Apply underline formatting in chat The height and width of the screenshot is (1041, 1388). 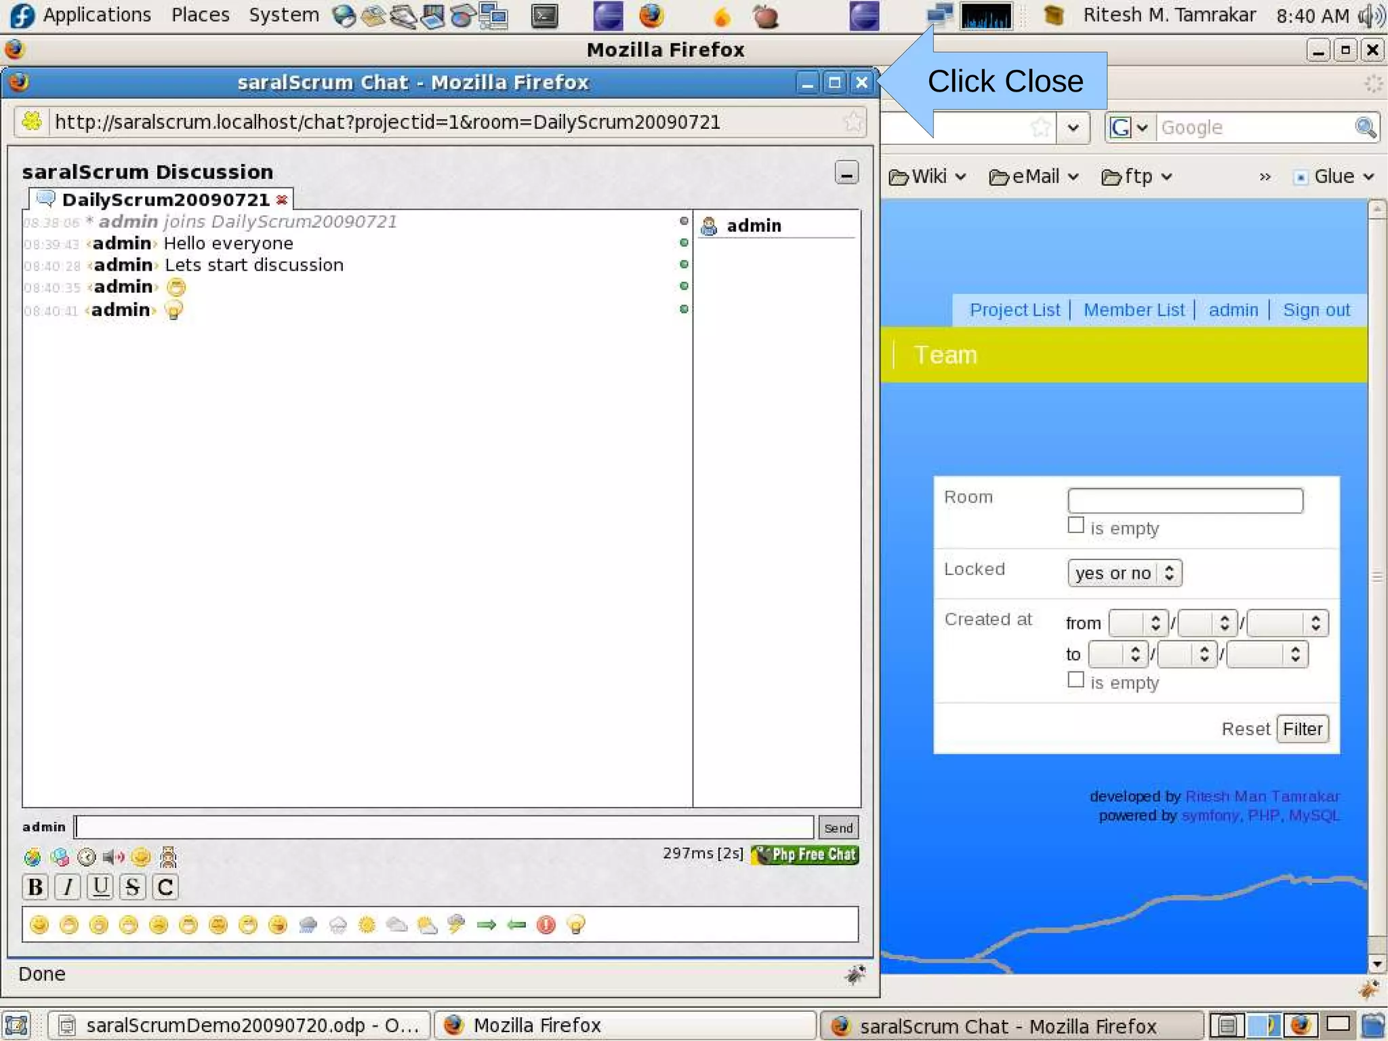click(100, 887)
